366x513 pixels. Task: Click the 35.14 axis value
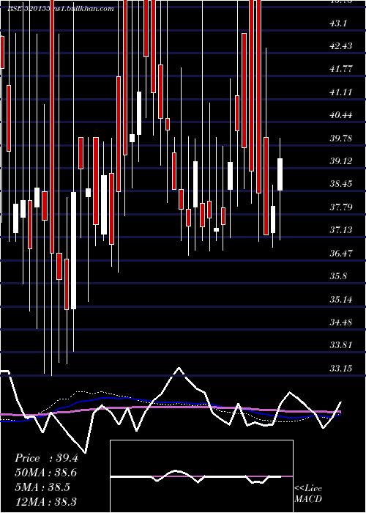click(341, 300)
